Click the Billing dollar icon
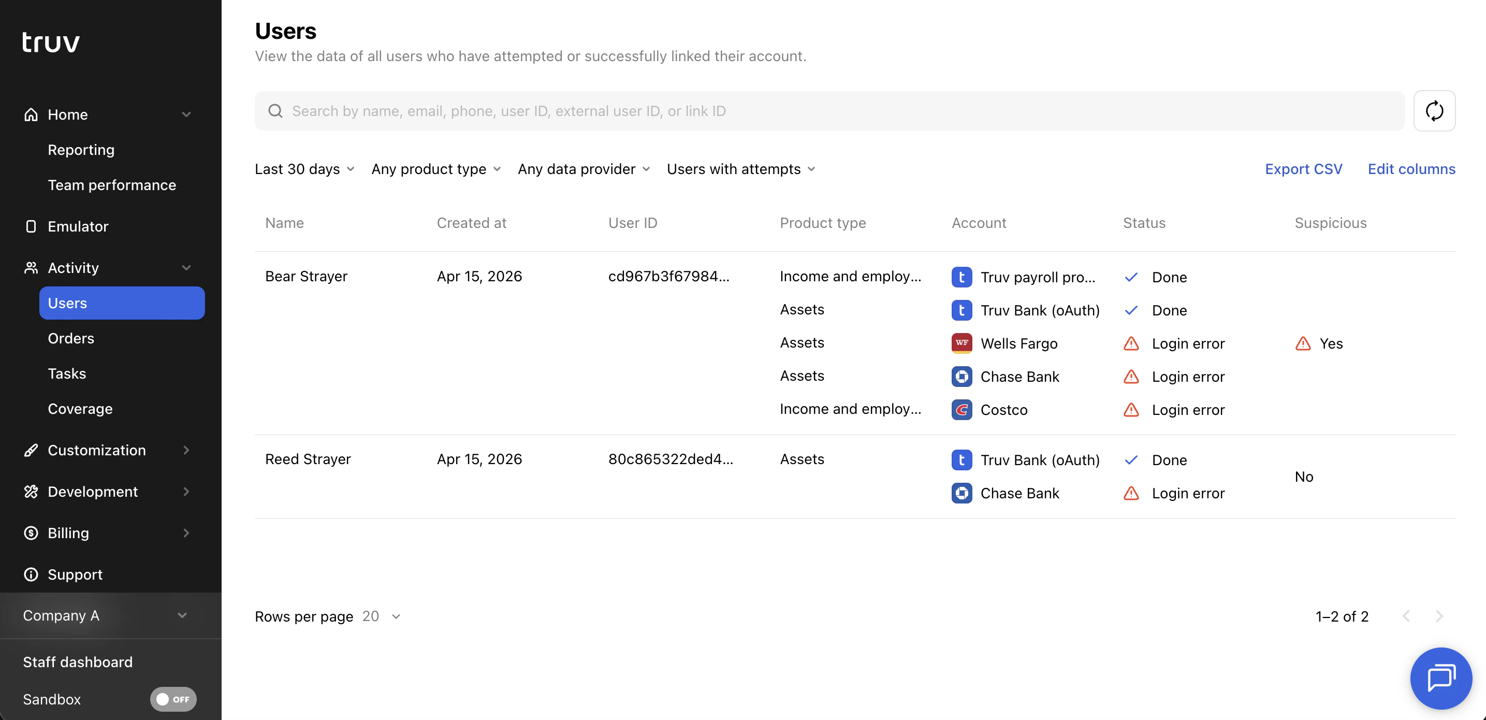This screenshot has height=720, width=1486. (x=31, y=532)
